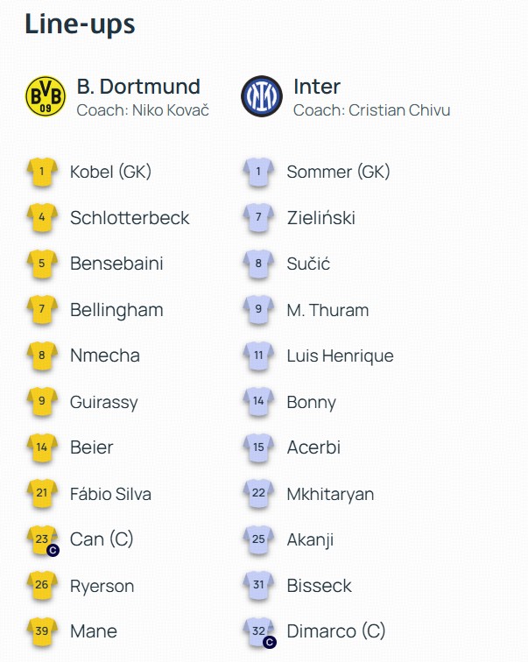Image resolution: width=528 pixels, height=662 pixels.
Task: Open the B. Dortmund team name
Action: pos(138,87)
